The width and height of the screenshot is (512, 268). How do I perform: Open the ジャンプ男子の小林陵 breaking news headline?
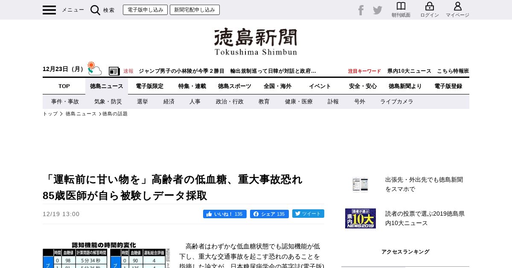[181, 71]
